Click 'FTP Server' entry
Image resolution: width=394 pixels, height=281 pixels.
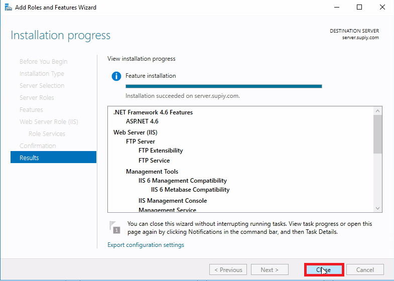pyautogui.click(x=141, y=142)
